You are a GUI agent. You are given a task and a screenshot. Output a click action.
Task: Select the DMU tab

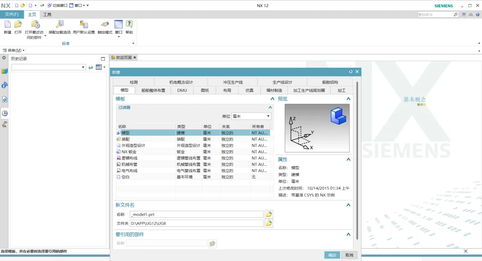(182, 90)
